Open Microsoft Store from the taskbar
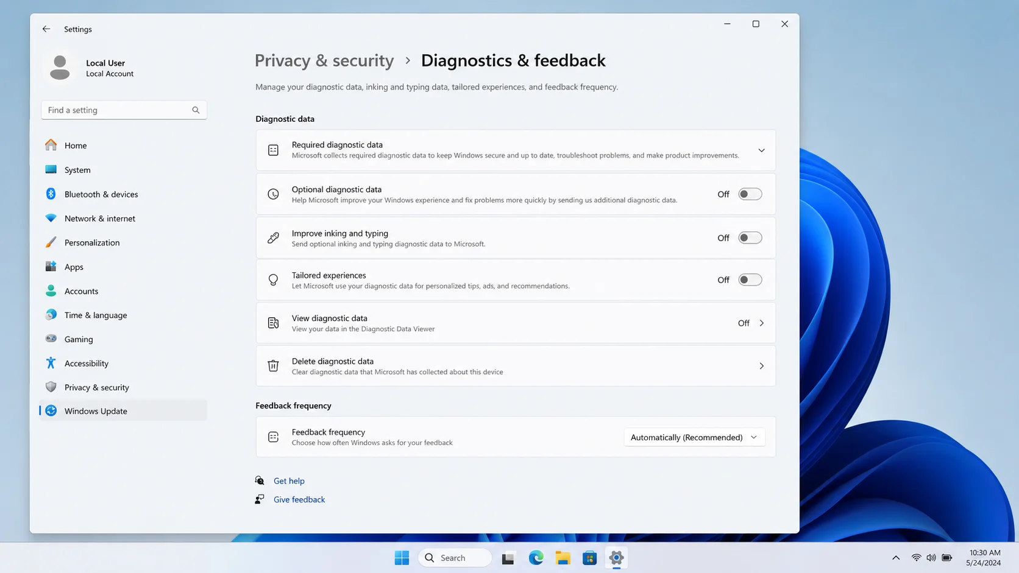The image size is (1019, 573). coord(589,558)
